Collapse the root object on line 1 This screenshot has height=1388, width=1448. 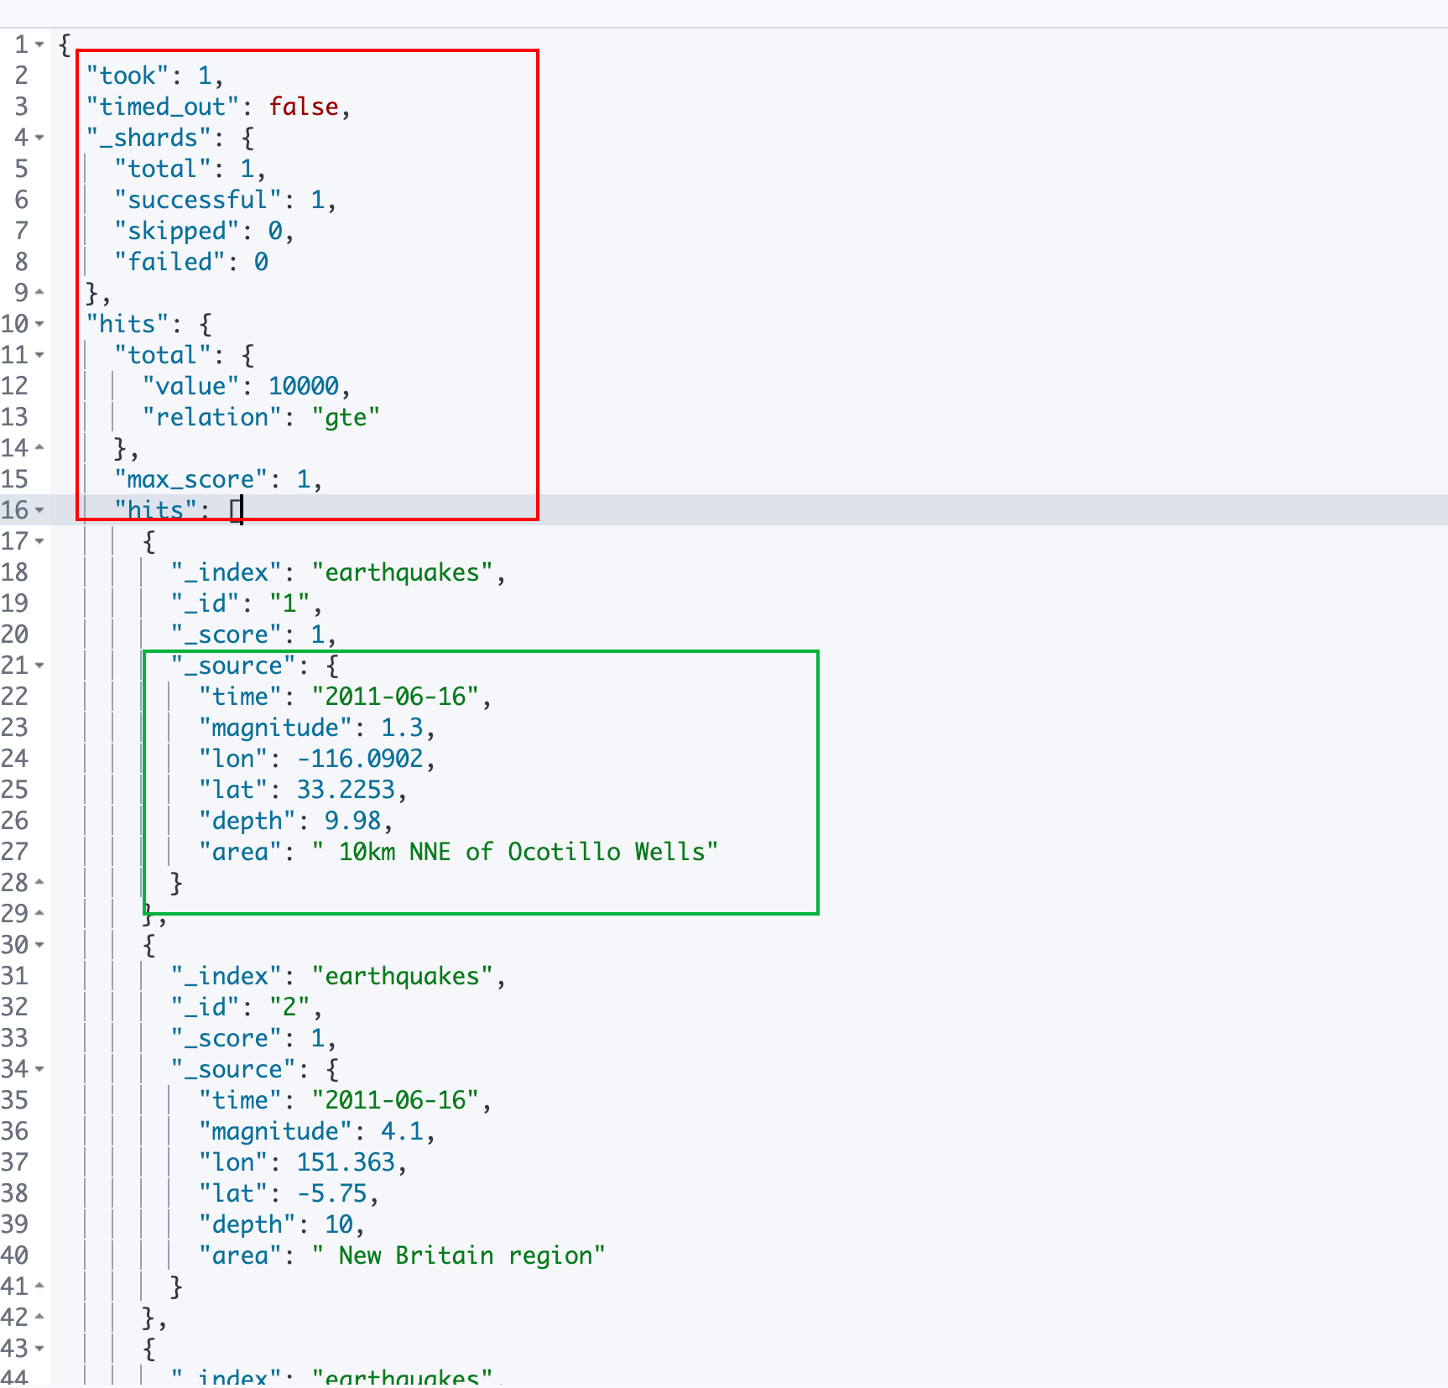coord(39,44)
